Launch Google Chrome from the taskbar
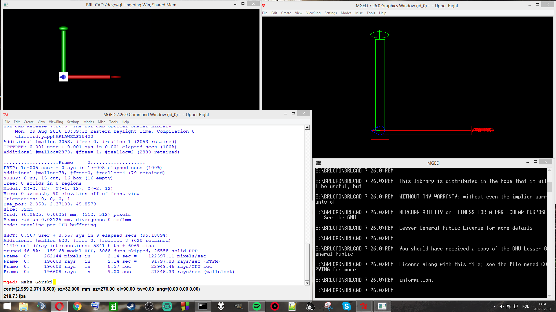556x312 pixels. 77,306
